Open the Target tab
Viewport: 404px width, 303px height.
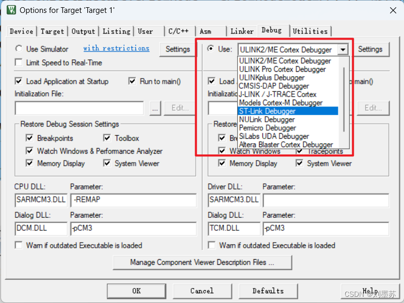pyautogui.click(x=52, y=31)
